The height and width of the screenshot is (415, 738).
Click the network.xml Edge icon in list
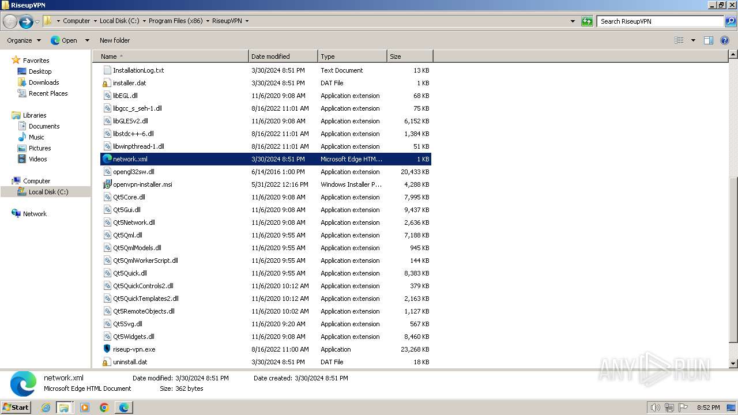click(107, 159)
